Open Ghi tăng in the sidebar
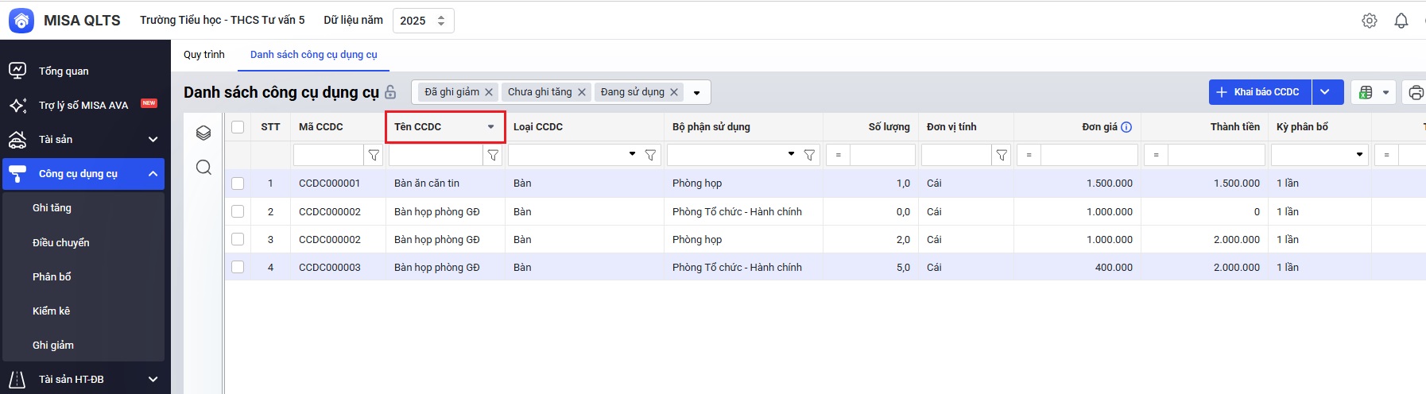 52,208
